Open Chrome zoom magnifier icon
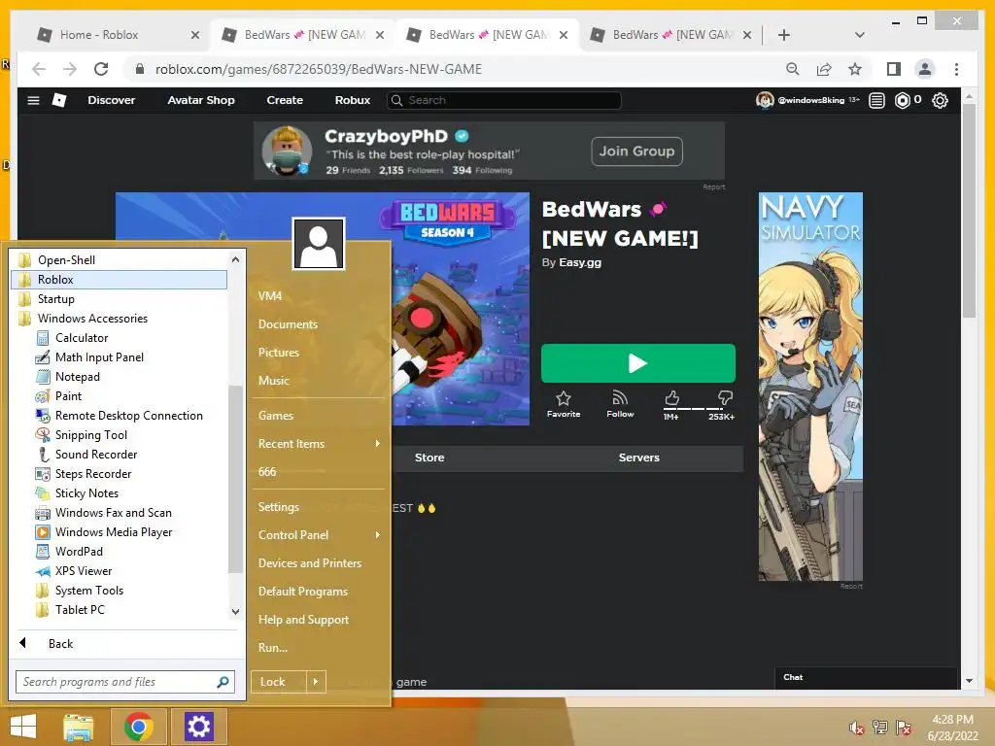This screenshot has height=746, width=995. tap(793, 69)
